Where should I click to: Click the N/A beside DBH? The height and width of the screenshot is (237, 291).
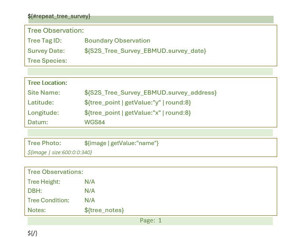tap(90, 191)
